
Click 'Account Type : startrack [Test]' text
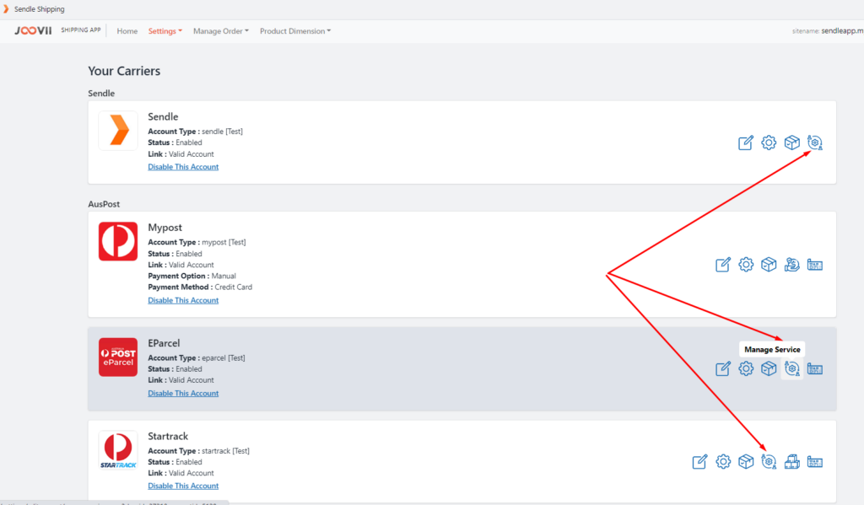tap(198, 450)
